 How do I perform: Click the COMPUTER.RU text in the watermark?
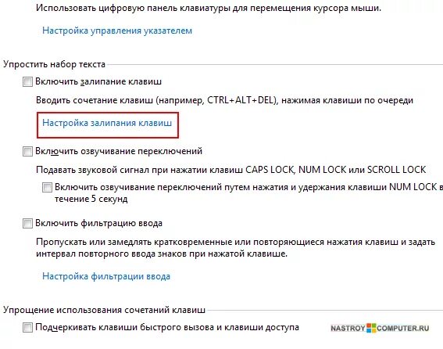pos(403,329)
